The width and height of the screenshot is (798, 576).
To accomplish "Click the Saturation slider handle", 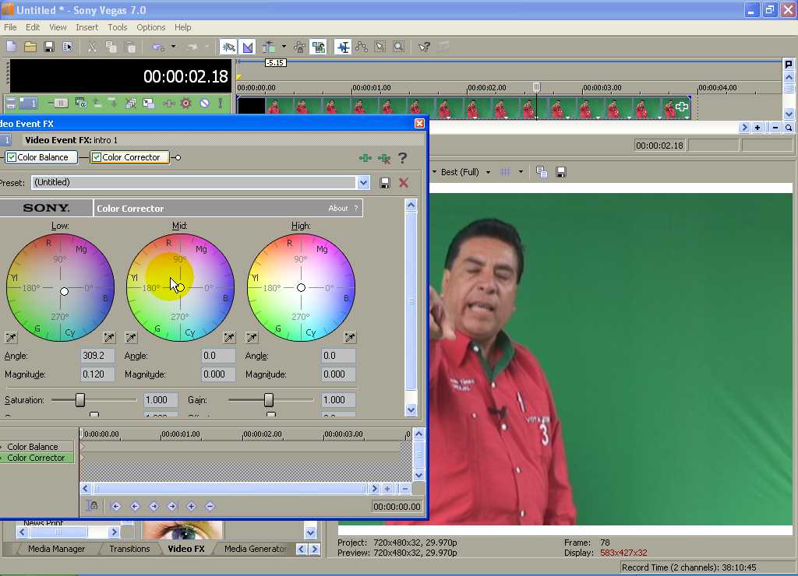I will 80,400.
